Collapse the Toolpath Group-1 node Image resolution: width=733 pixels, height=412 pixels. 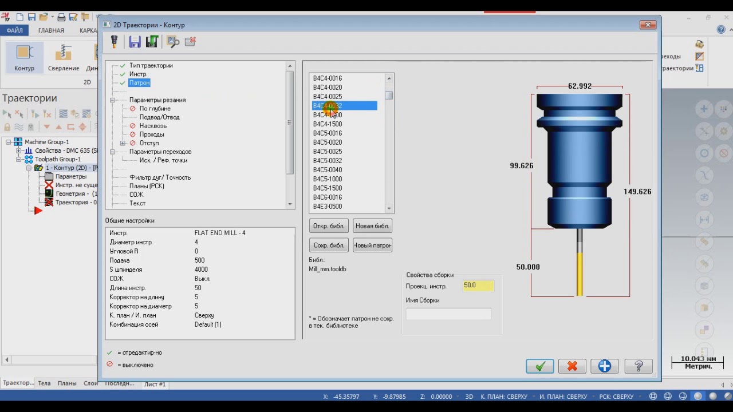18,160
